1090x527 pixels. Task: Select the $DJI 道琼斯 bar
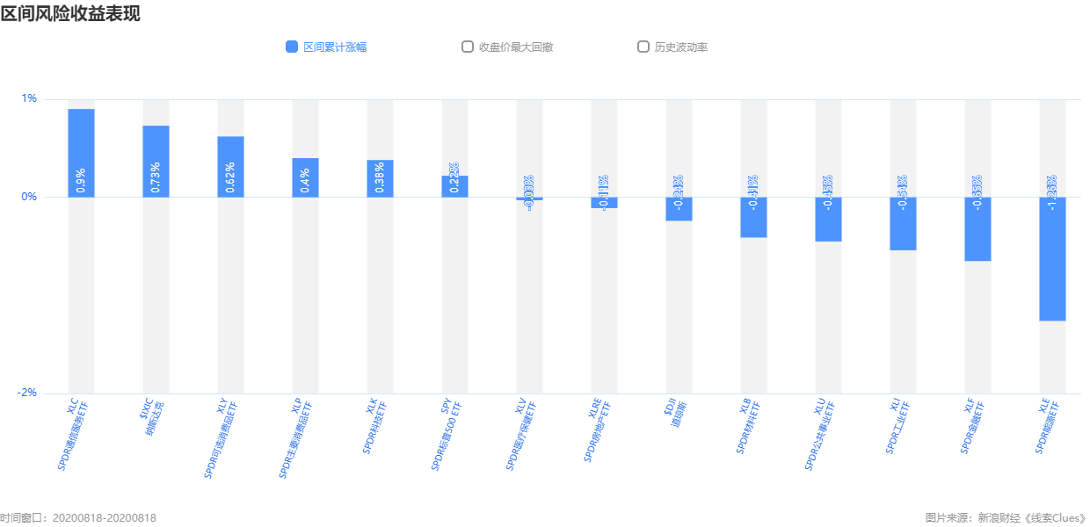tap(679, 209)
